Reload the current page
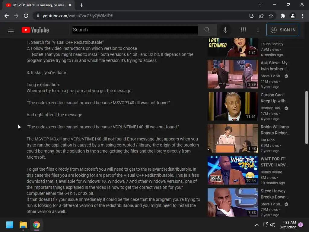 26,16
